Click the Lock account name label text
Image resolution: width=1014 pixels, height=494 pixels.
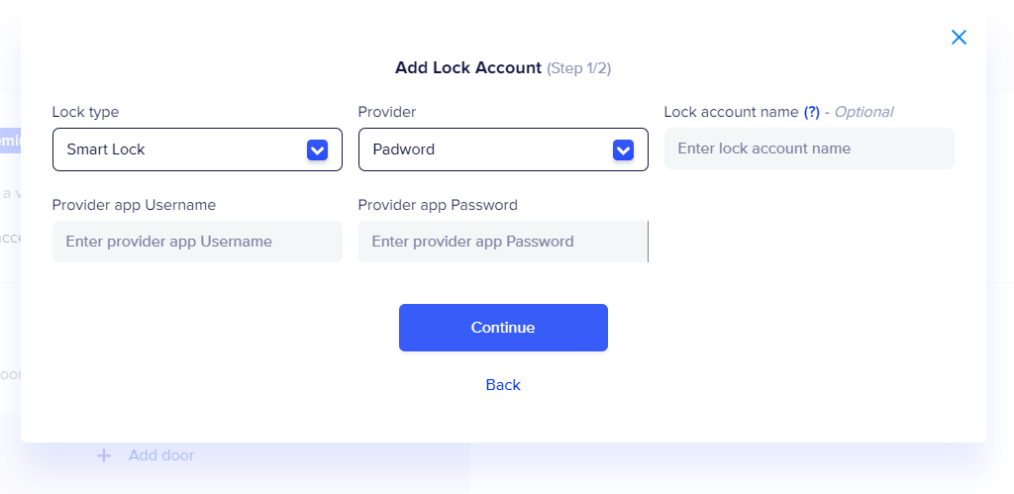click(x=731, y=112)
